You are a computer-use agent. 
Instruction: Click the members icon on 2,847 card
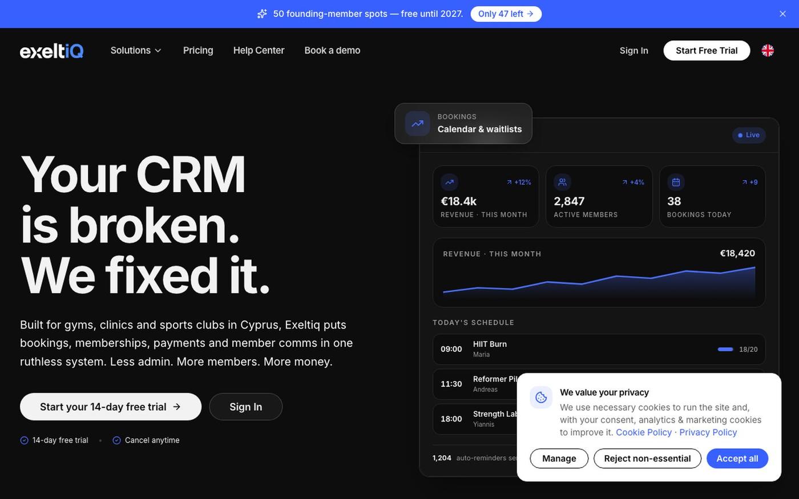coord(562,182)
